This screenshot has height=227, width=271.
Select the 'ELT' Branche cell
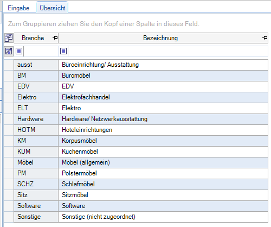click(x=36, y=108)
